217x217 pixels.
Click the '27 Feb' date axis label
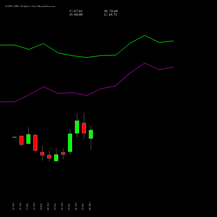click(83, 206)
